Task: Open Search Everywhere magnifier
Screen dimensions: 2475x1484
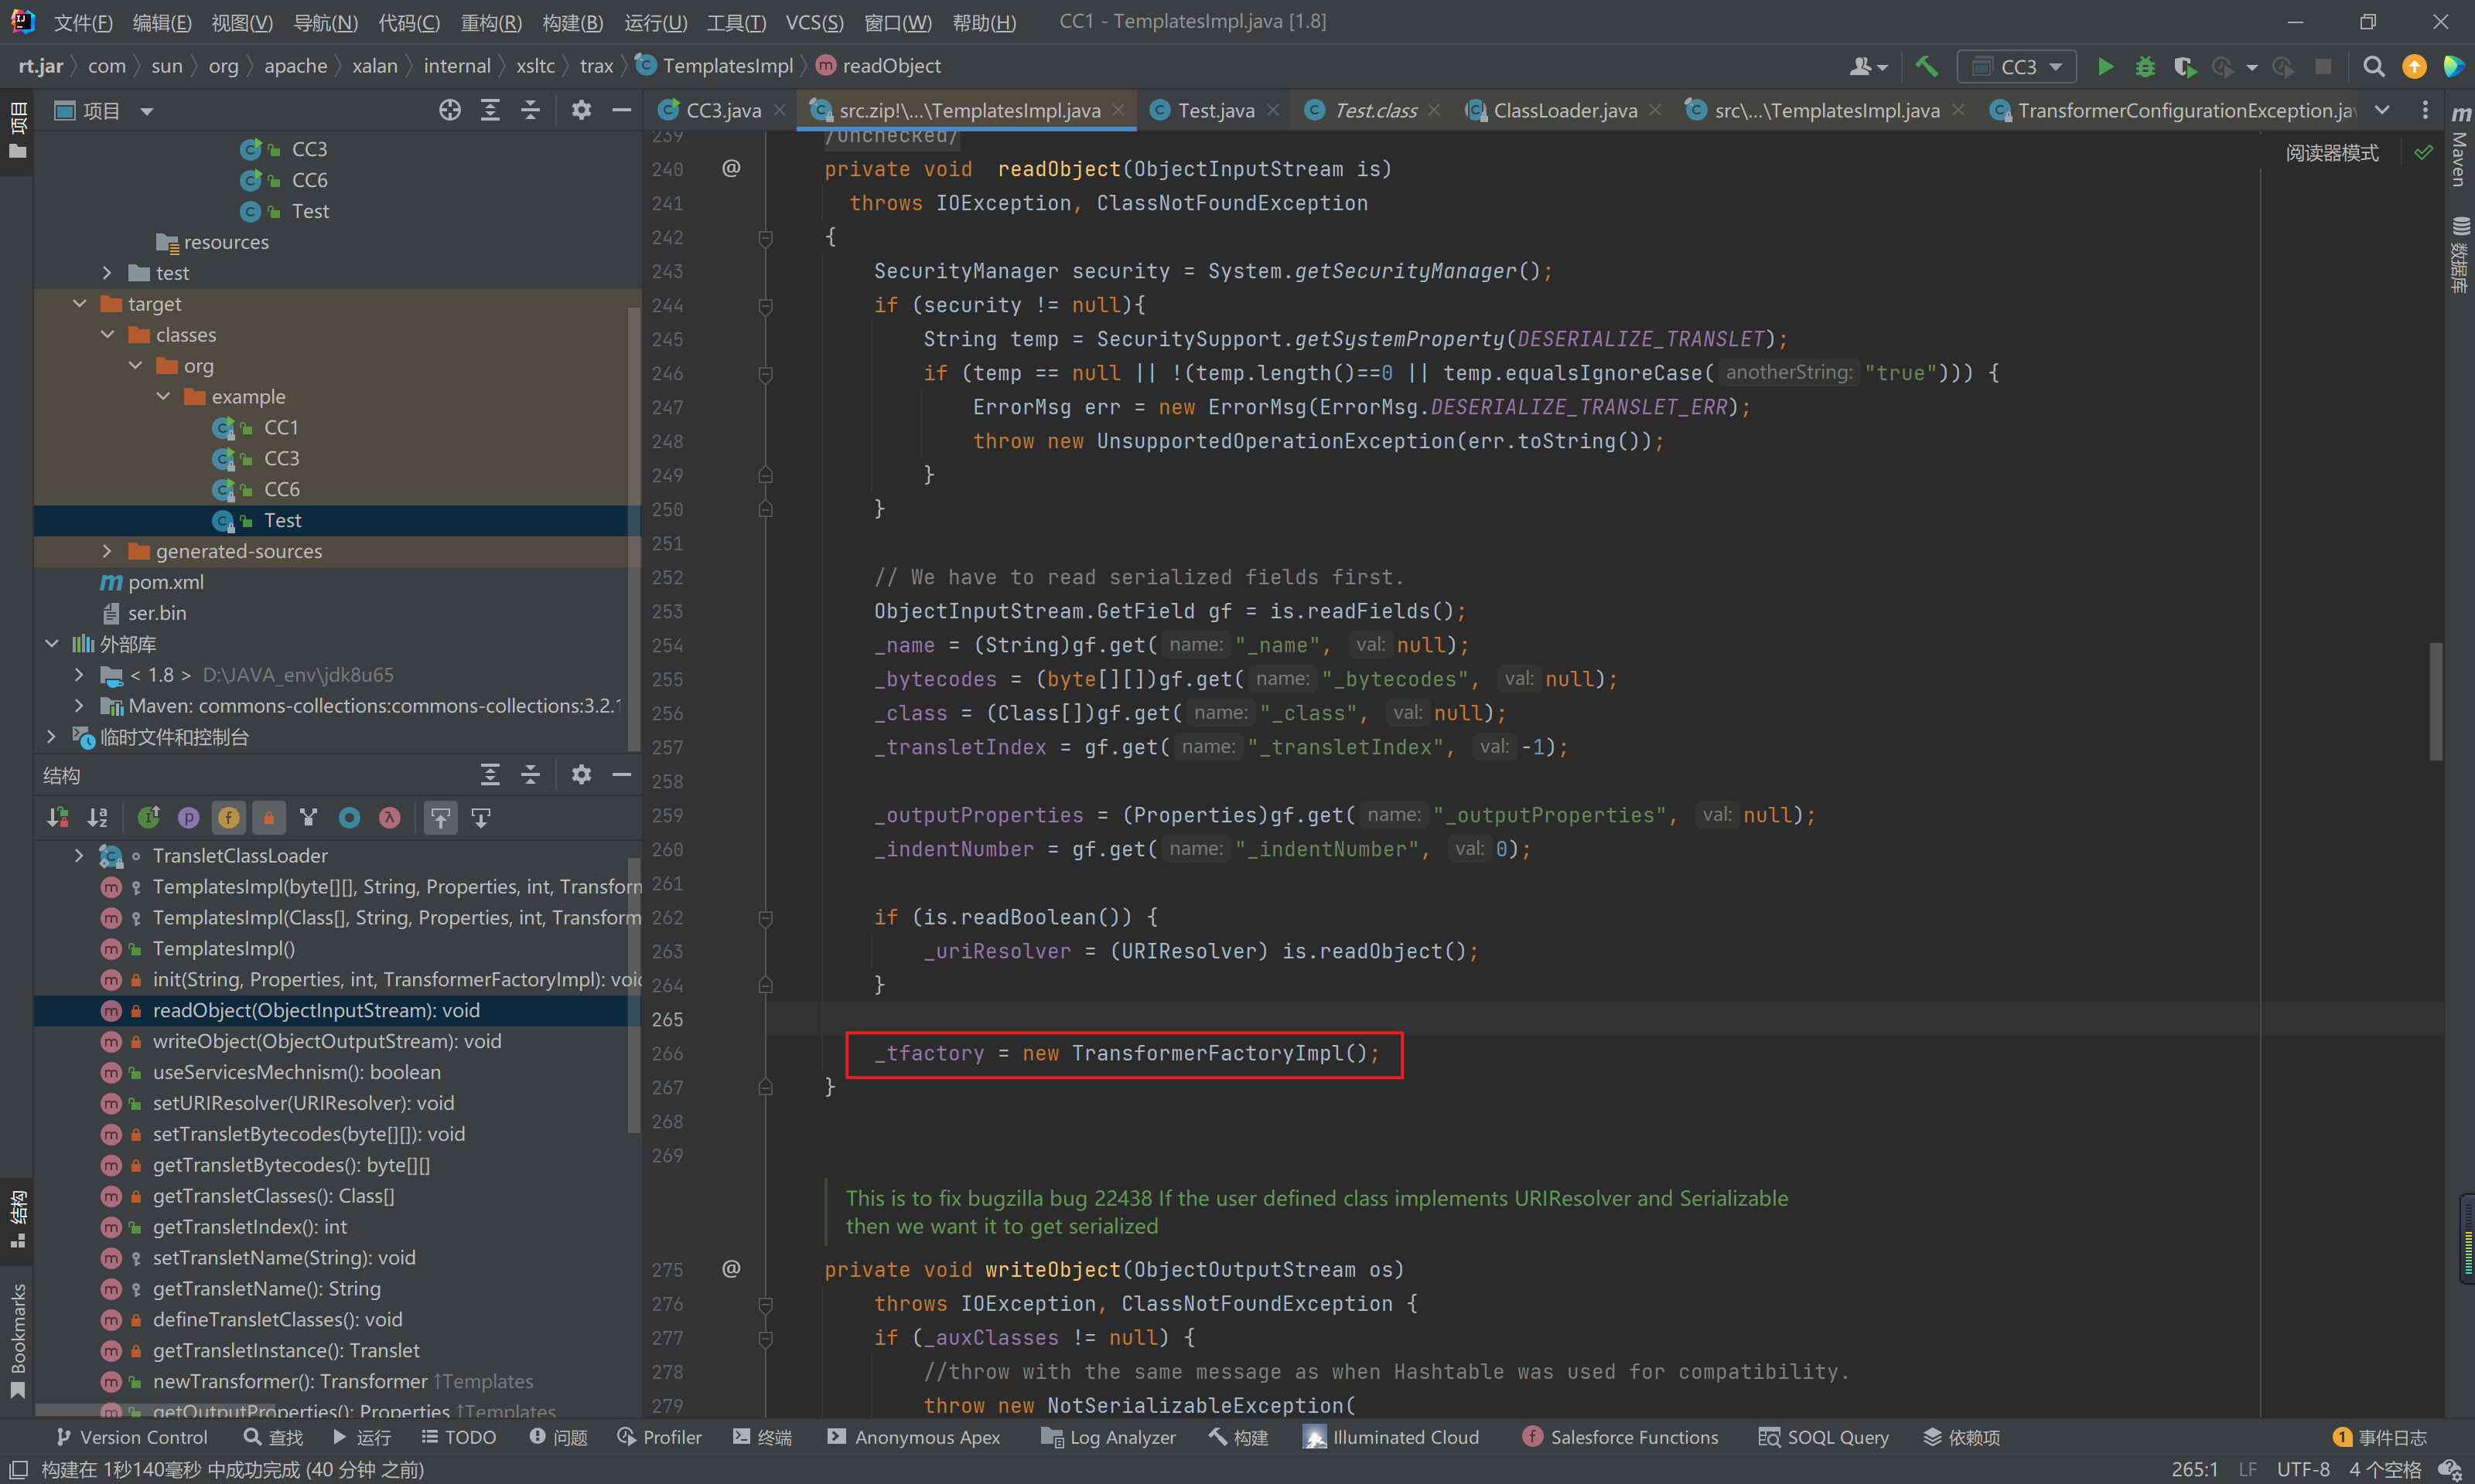Action: click(x=2373, y=66)
